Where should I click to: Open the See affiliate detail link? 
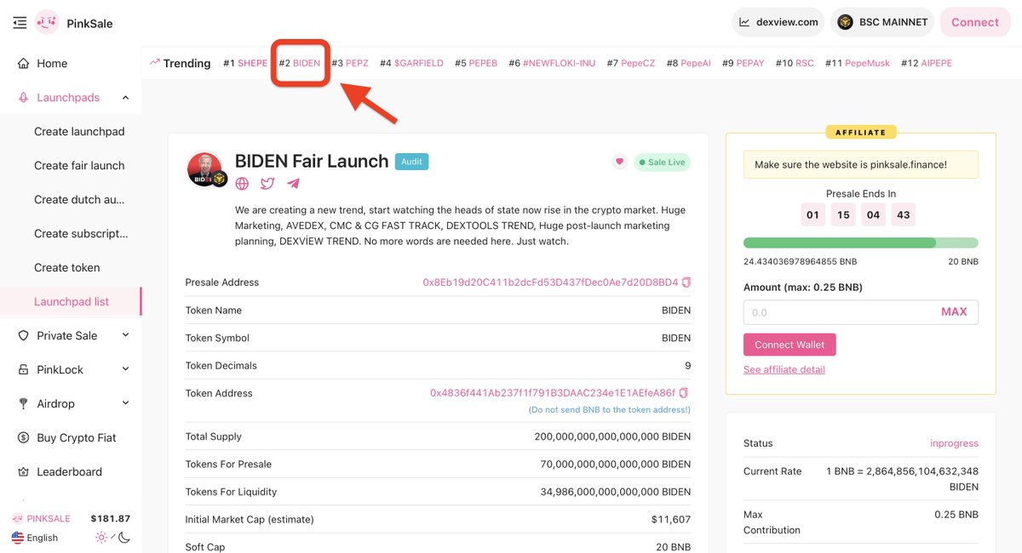click(784, 368)
